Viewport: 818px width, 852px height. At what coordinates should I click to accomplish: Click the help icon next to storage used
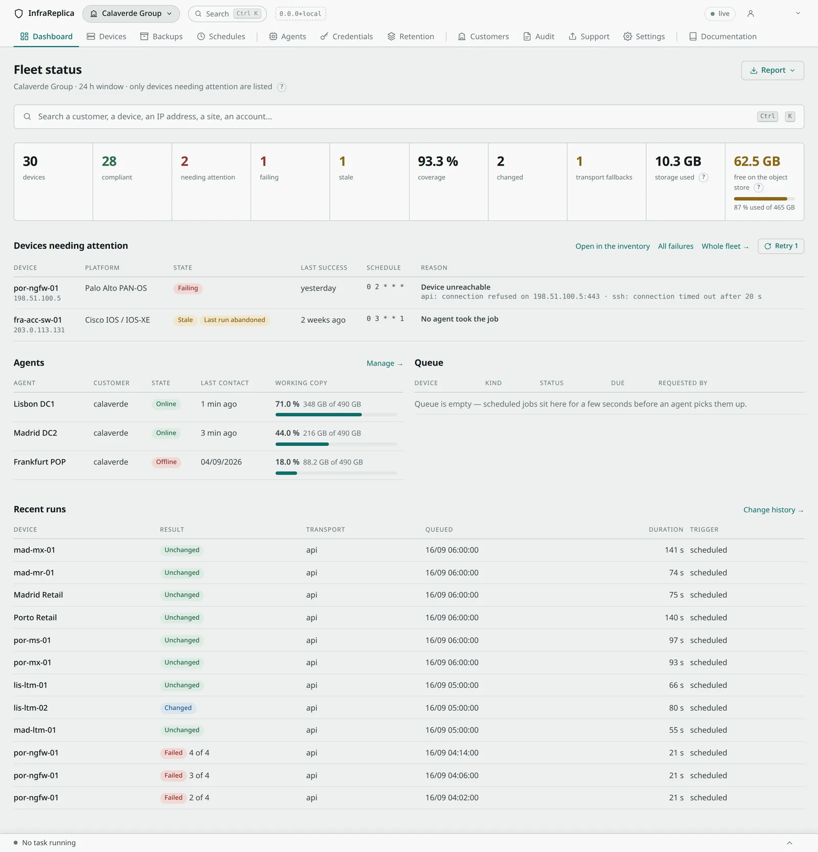[703, 177]
